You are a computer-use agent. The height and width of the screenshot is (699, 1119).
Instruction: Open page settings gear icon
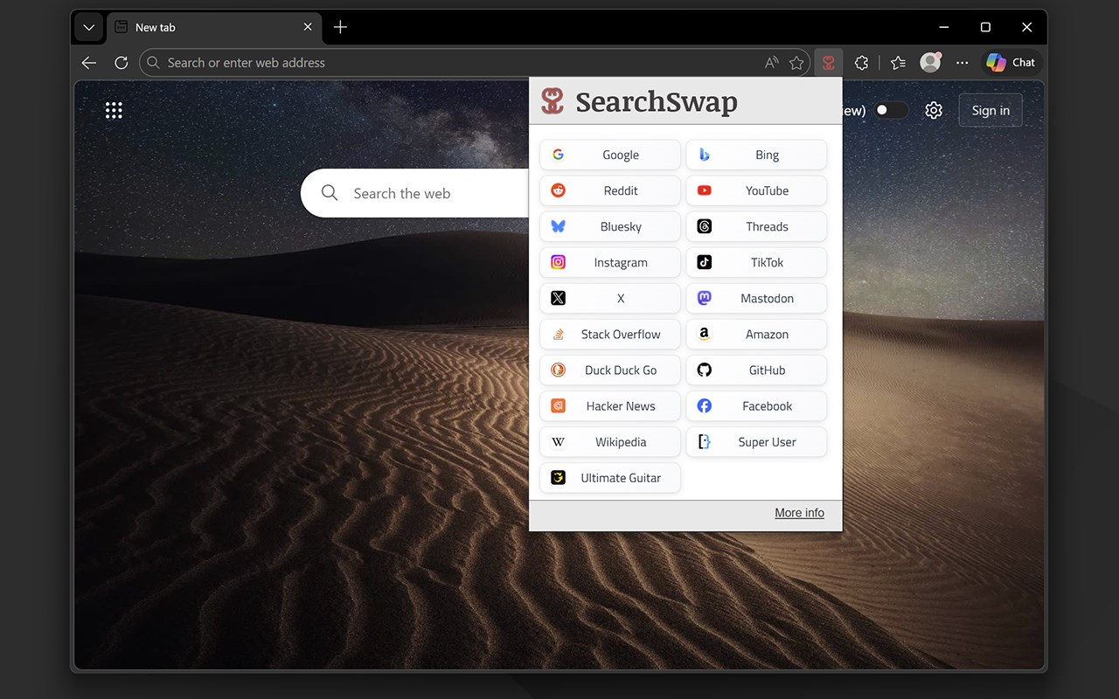tap(934, 110)
